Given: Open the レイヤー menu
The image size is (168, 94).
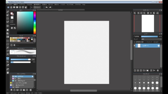Looking at the screenshot, I should click(22, 5).
